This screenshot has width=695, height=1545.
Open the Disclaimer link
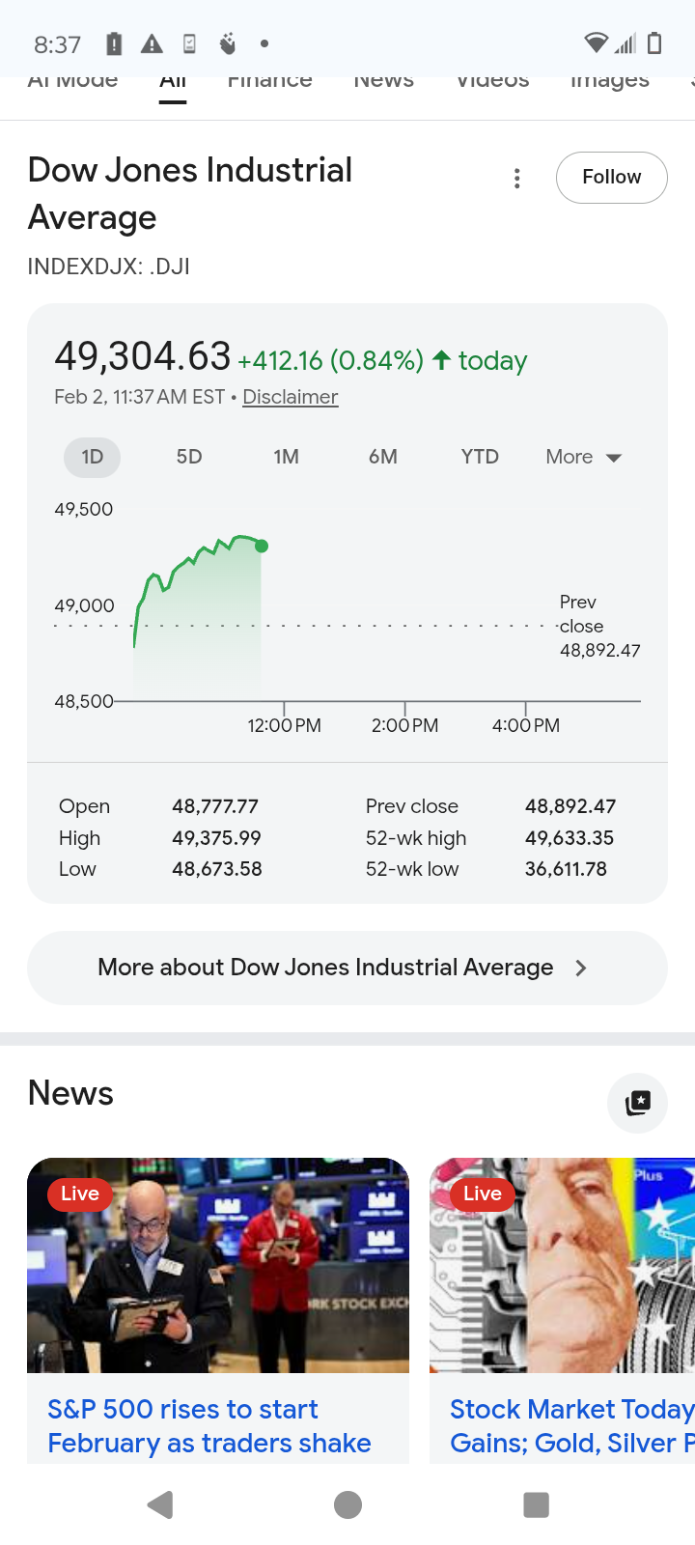click(x=290, y=397)
